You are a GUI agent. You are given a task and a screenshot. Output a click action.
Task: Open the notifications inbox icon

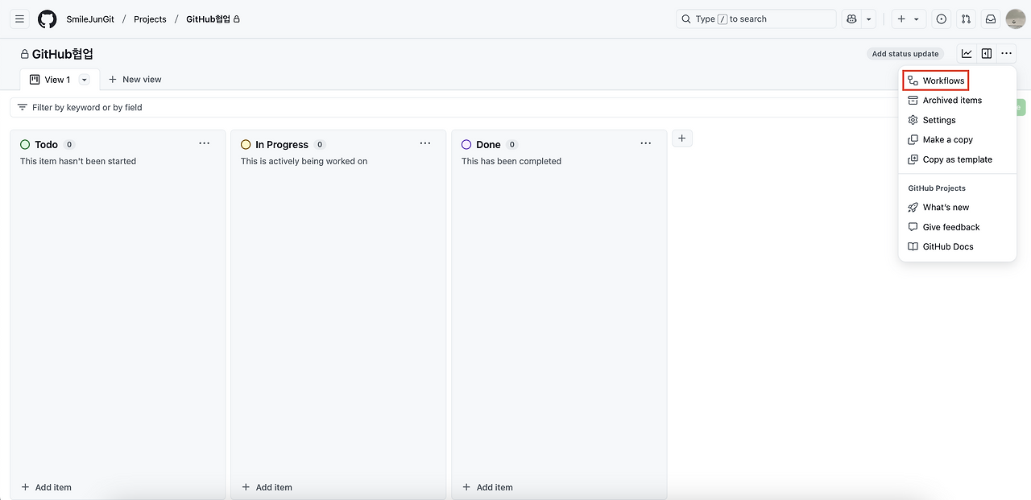(x=991, y=19)
